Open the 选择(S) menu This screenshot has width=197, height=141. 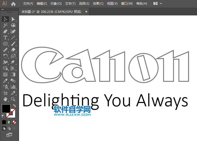[84, 4]
